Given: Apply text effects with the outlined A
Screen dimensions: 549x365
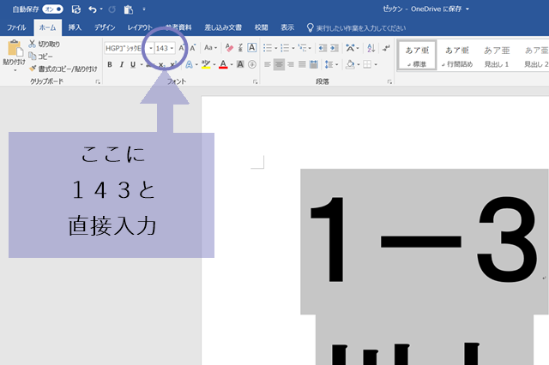Looking at the screenshot, I should [x=189, y=64].
